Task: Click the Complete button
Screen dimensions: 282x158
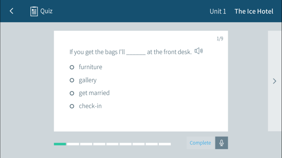Action: (201, 143)
